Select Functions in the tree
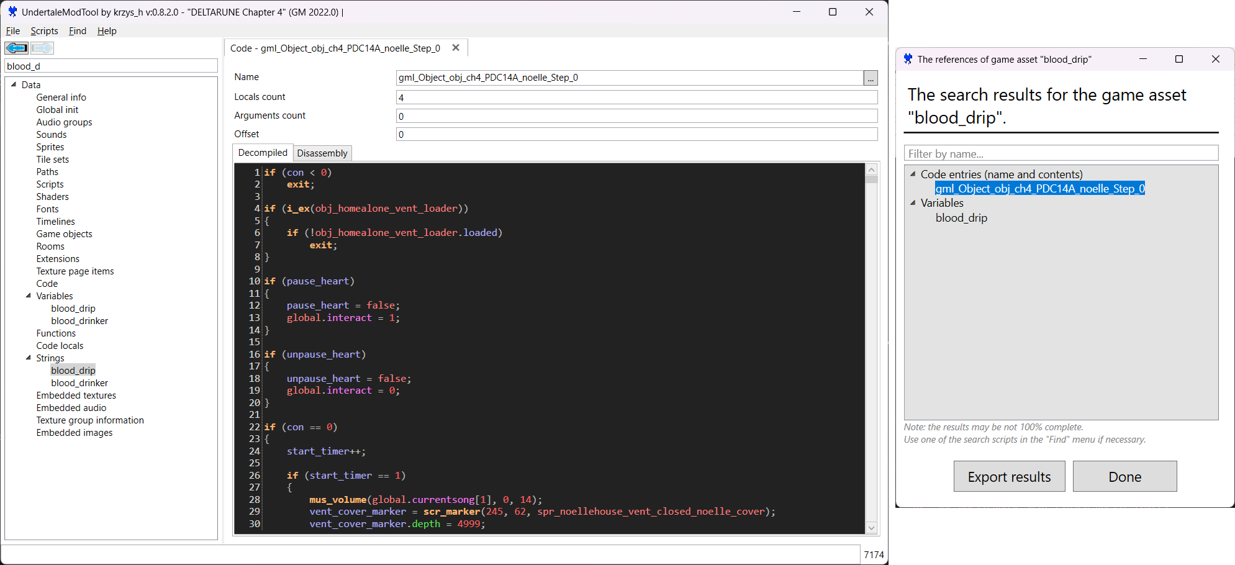The width and height of the screenshot is (1235, 565). point(56,333)
